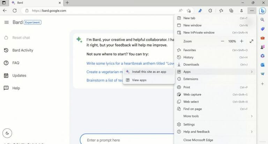Open the Collections toolbar icon

pos(231,10)
